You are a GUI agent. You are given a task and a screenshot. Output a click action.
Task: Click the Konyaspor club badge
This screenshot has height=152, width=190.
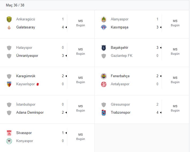9,141
